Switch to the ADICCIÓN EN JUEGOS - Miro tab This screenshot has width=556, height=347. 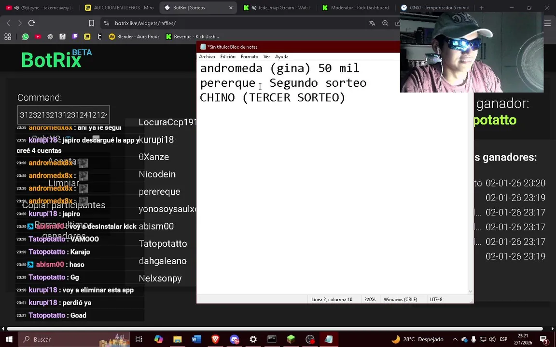(120, 7)
